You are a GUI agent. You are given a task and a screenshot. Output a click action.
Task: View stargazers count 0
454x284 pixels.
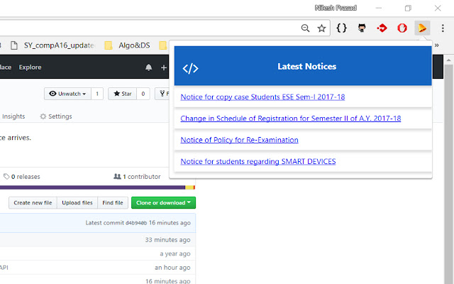click(143, 94)
